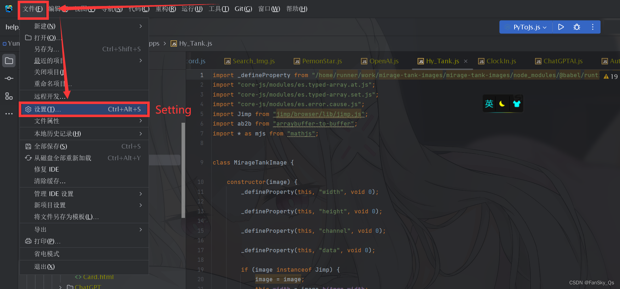Choose 将文件另存为模板(L)... entry

pyautogui.click(x=84, y=217)
